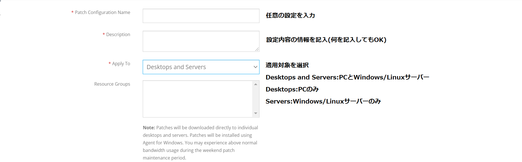Screen dimensions: 522x162
Task: Click inside the Resource Groups list box
Action: coord(198,99)
